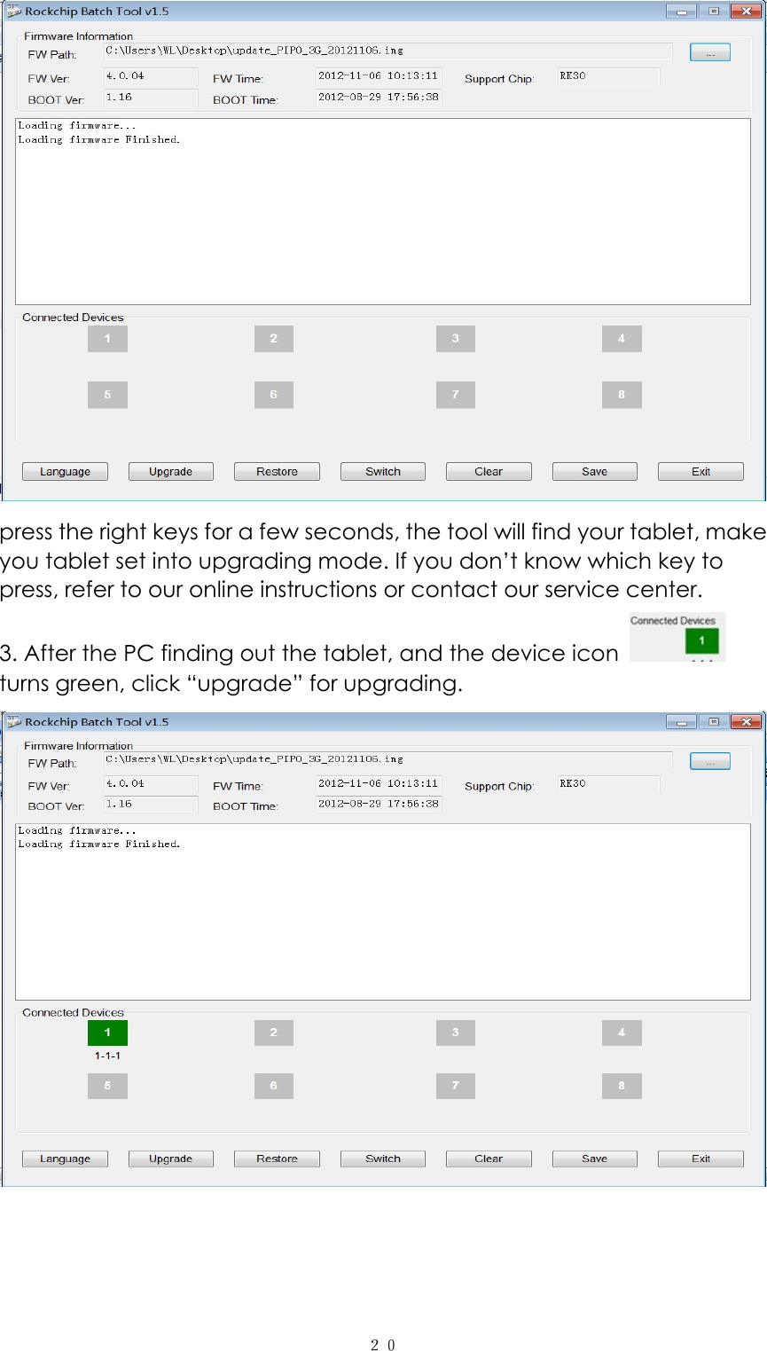Toggle device slot 6 selection state
Screen dimensions: 767x1351
coord(273,394)
